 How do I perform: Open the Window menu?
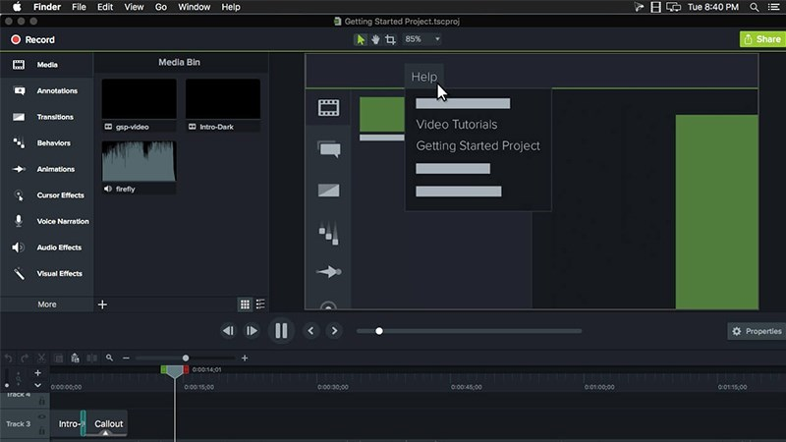[194, 7]
